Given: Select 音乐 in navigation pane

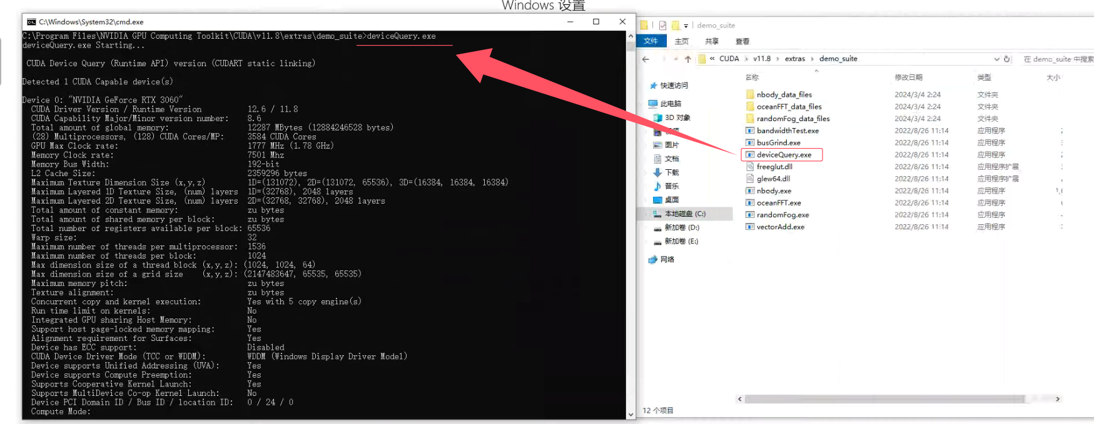Looking at the screenshot, I should (672, 186).
